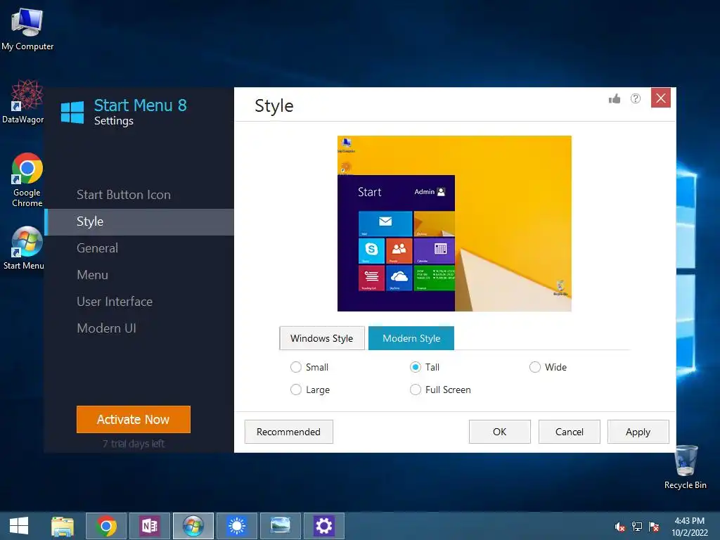
Task: Select the Recycle Bin icon
Action: click(686, 467)
